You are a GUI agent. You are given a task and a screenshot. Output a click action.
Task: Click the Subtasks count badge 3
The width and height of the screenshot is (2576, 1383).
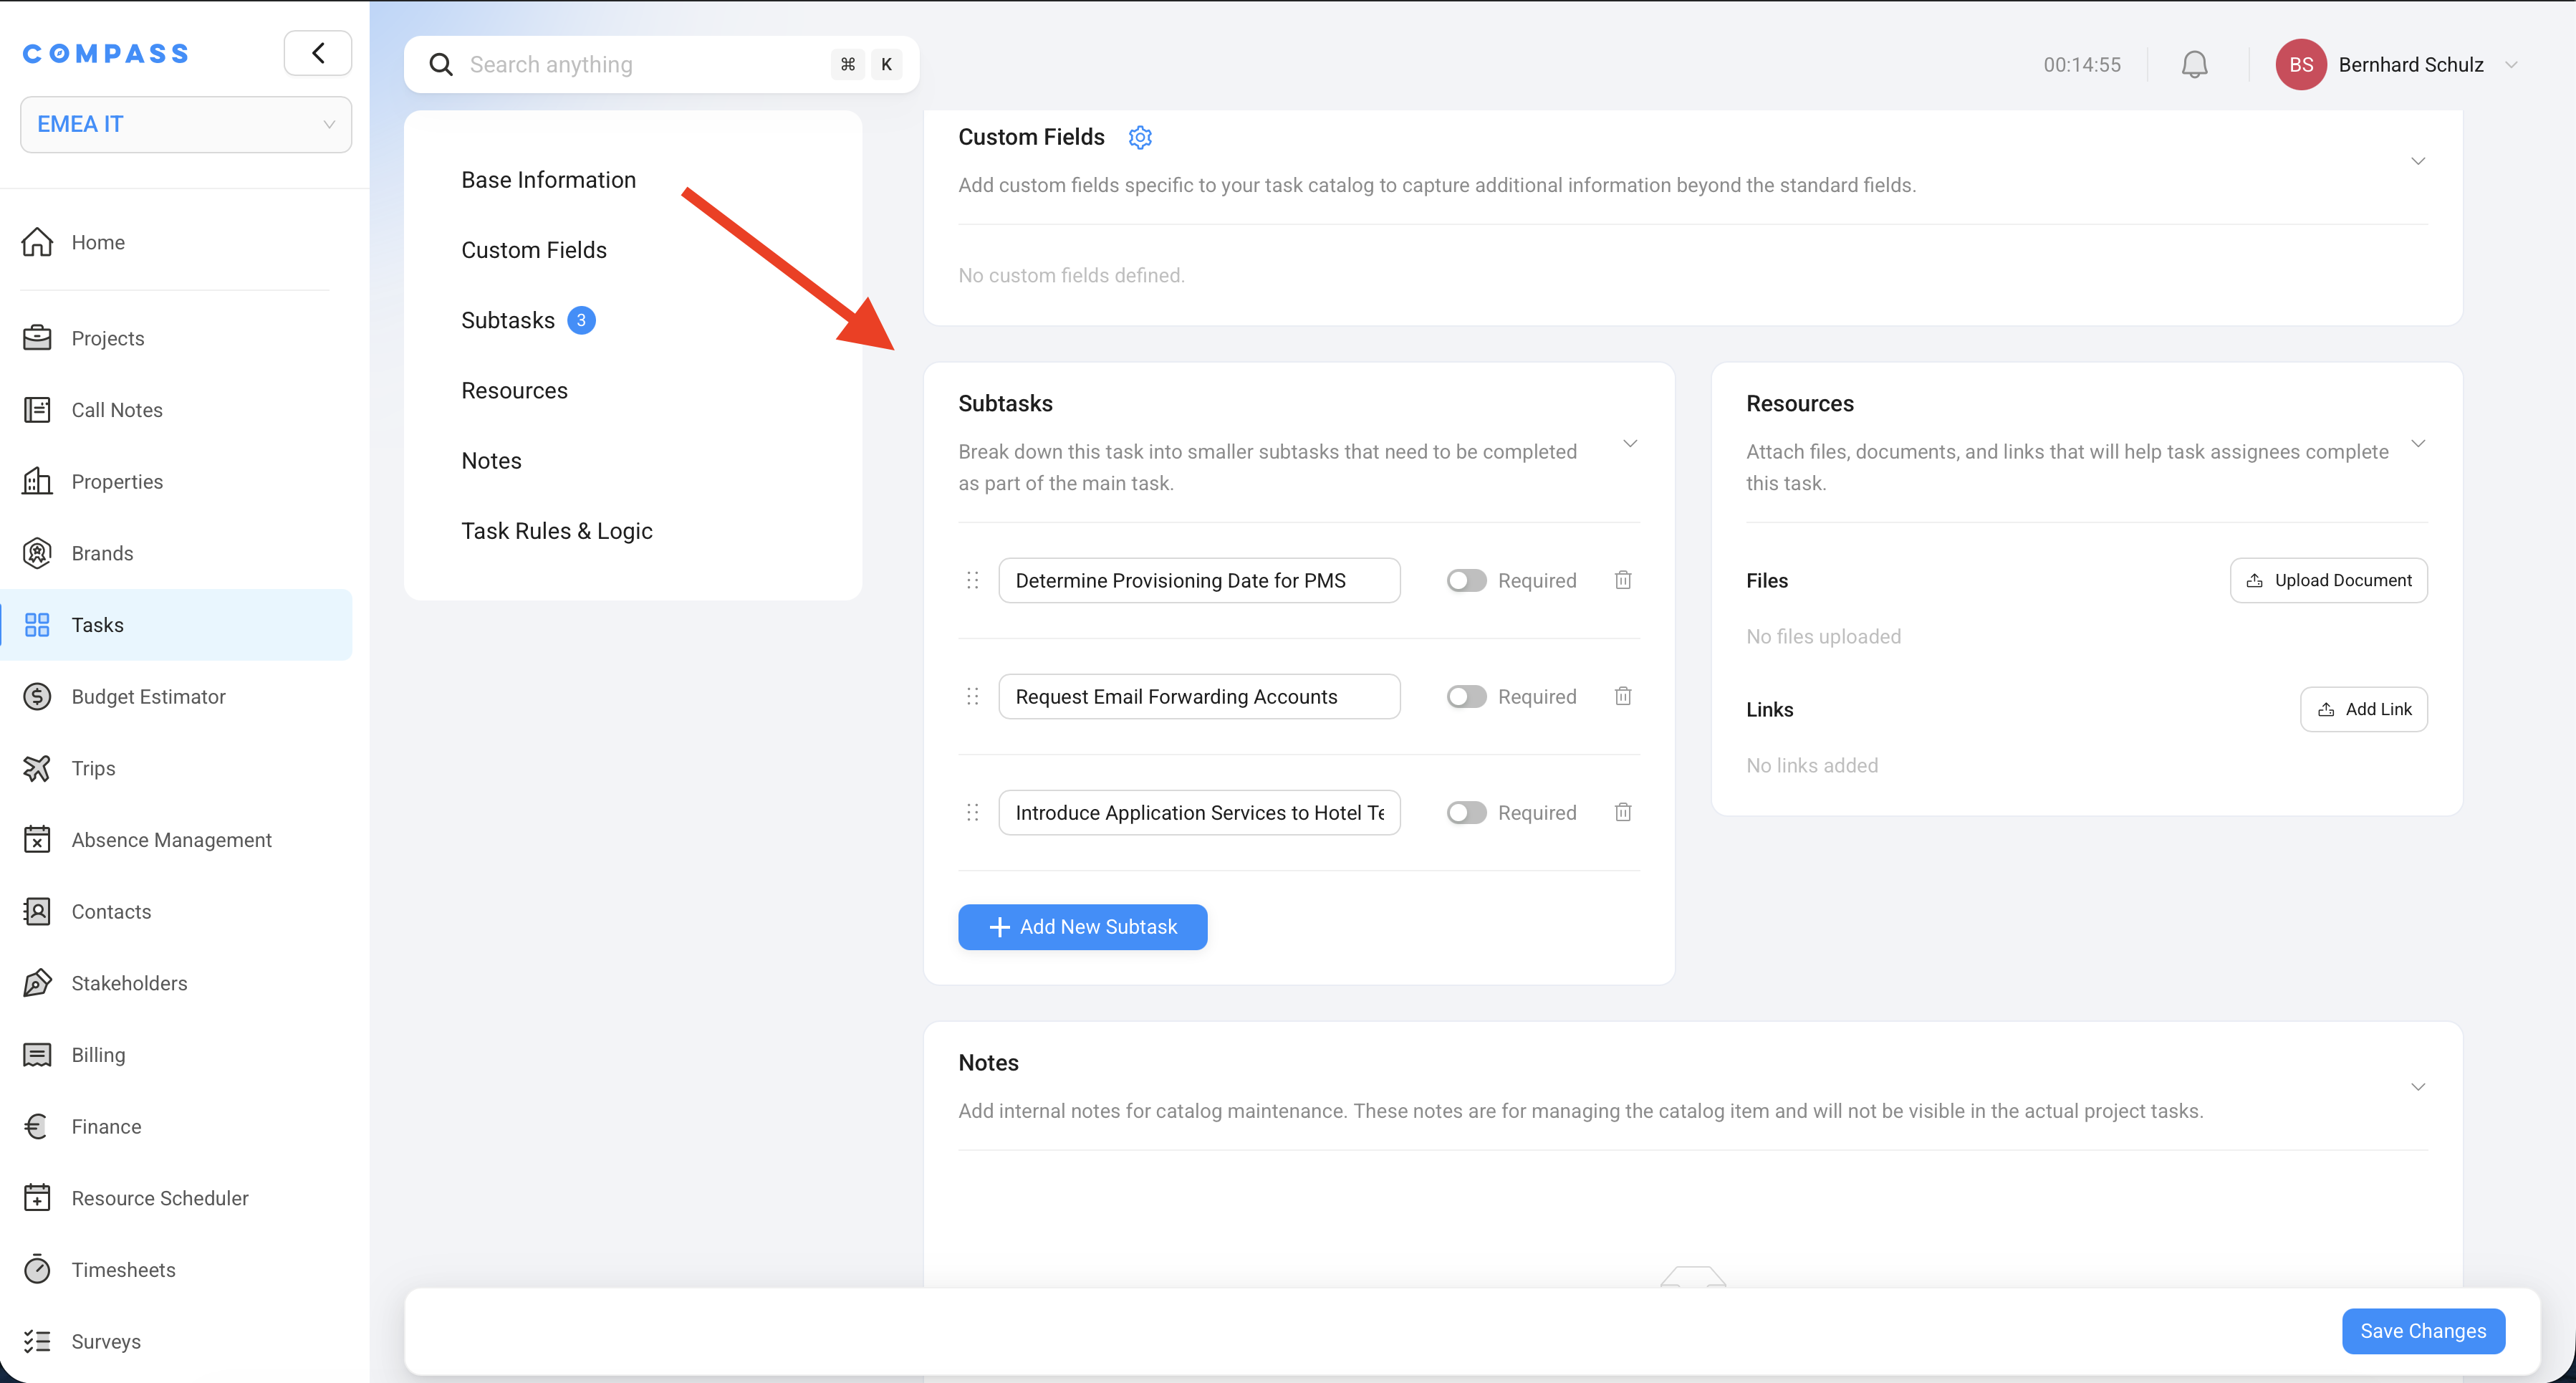pos(581,320)
